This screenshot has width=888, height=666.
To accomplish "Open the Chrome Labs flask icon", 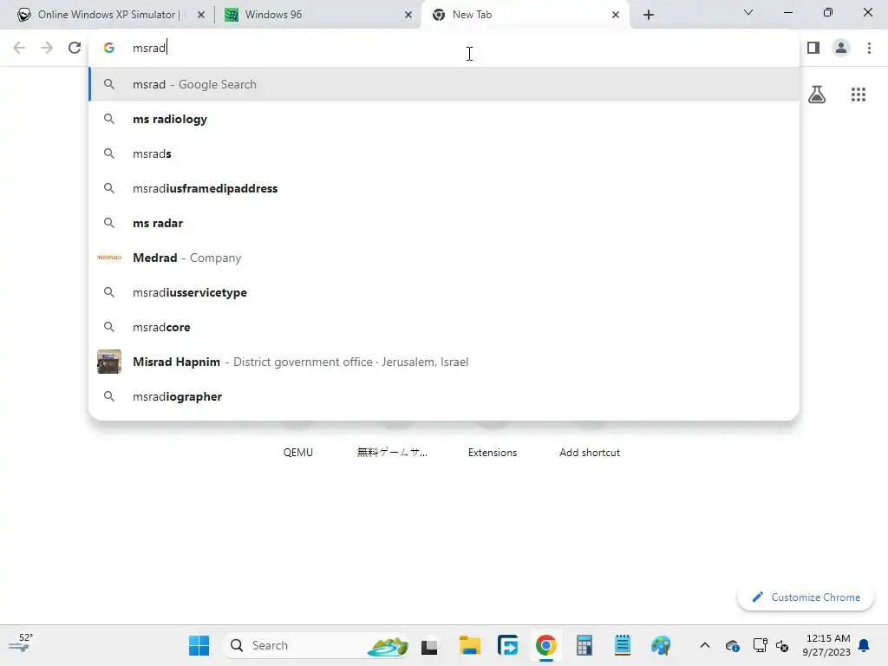I will [x=817, y=94].
